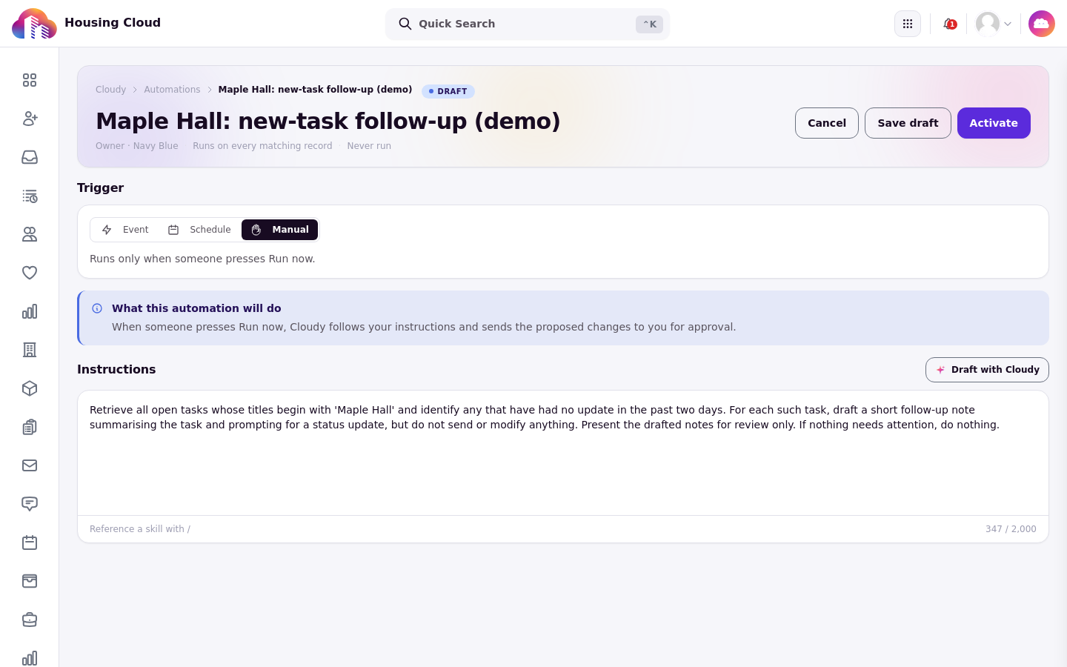Open the list-with-clock icon in sidebar
Viewport: 1067px width, 667px height.
coord(30,196)
